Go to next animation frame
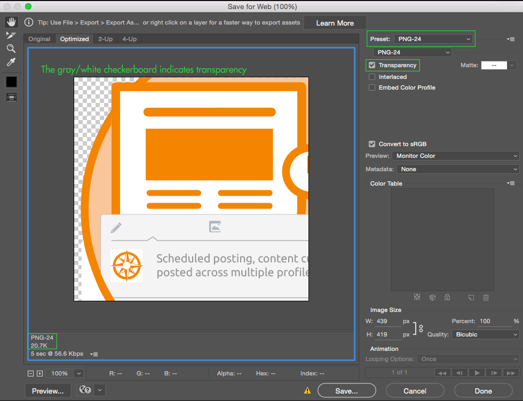Image resolution: width=523 pixels, height=401 pixels. (494, 373)
